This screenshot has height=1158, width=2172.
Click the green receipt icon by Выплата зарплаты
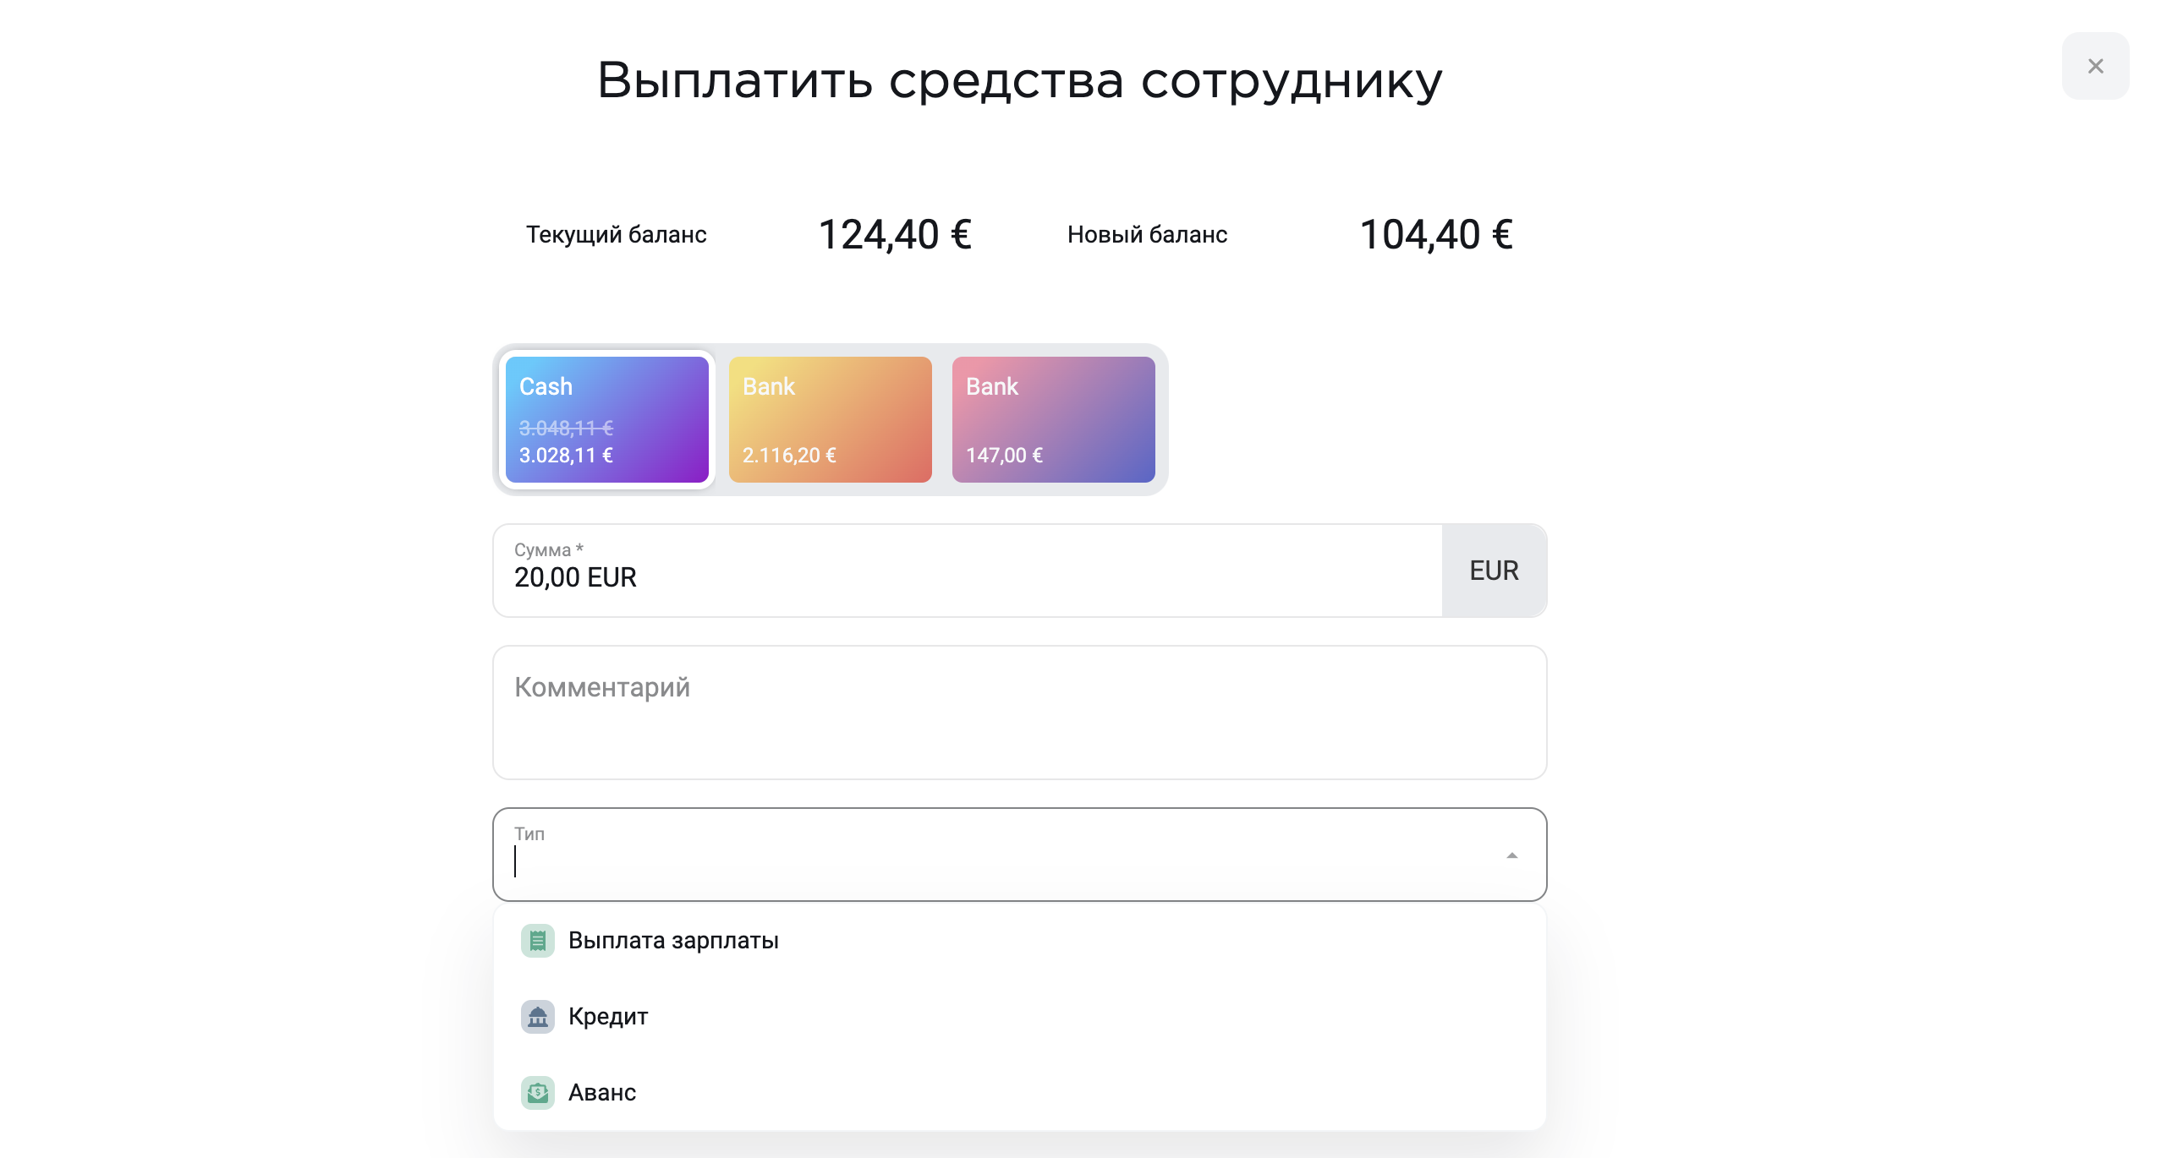[x=538, y=941]
